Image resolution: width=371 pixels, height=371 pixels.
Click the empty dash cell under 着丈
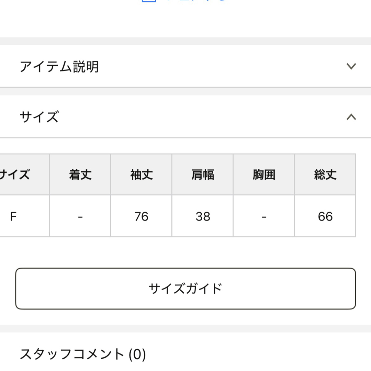(x=80, y=216)
